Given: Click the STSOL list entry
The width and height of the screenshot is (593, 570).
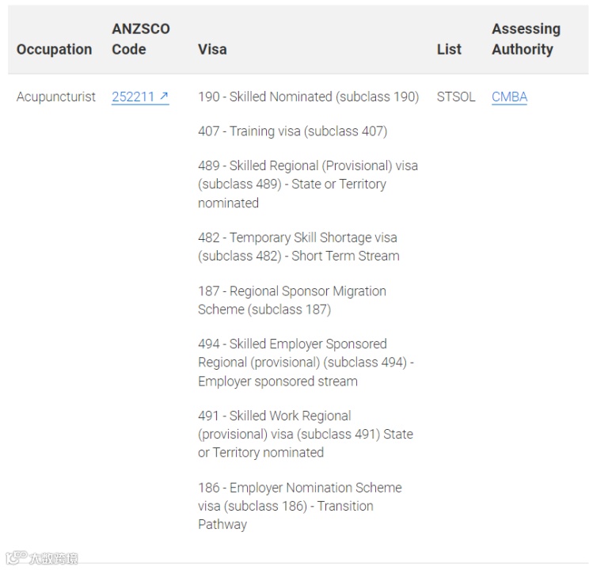Looking at the screenshot, I should (456, 97).
